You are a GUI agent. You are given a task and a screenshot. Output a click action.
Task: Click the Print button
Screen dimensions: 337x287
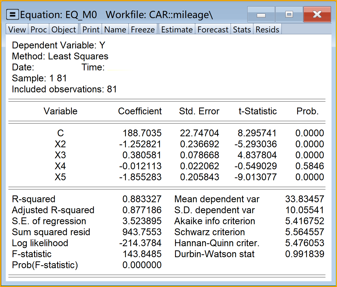coord(91,30)
